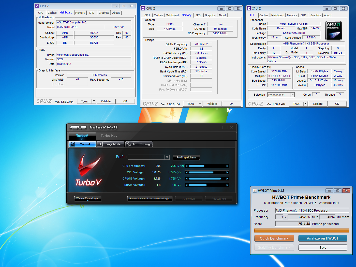Select TurboV tab in TurboV EVO
Image resolution: width=356 pixels, height=267 pixels.
tap(82, 136)
